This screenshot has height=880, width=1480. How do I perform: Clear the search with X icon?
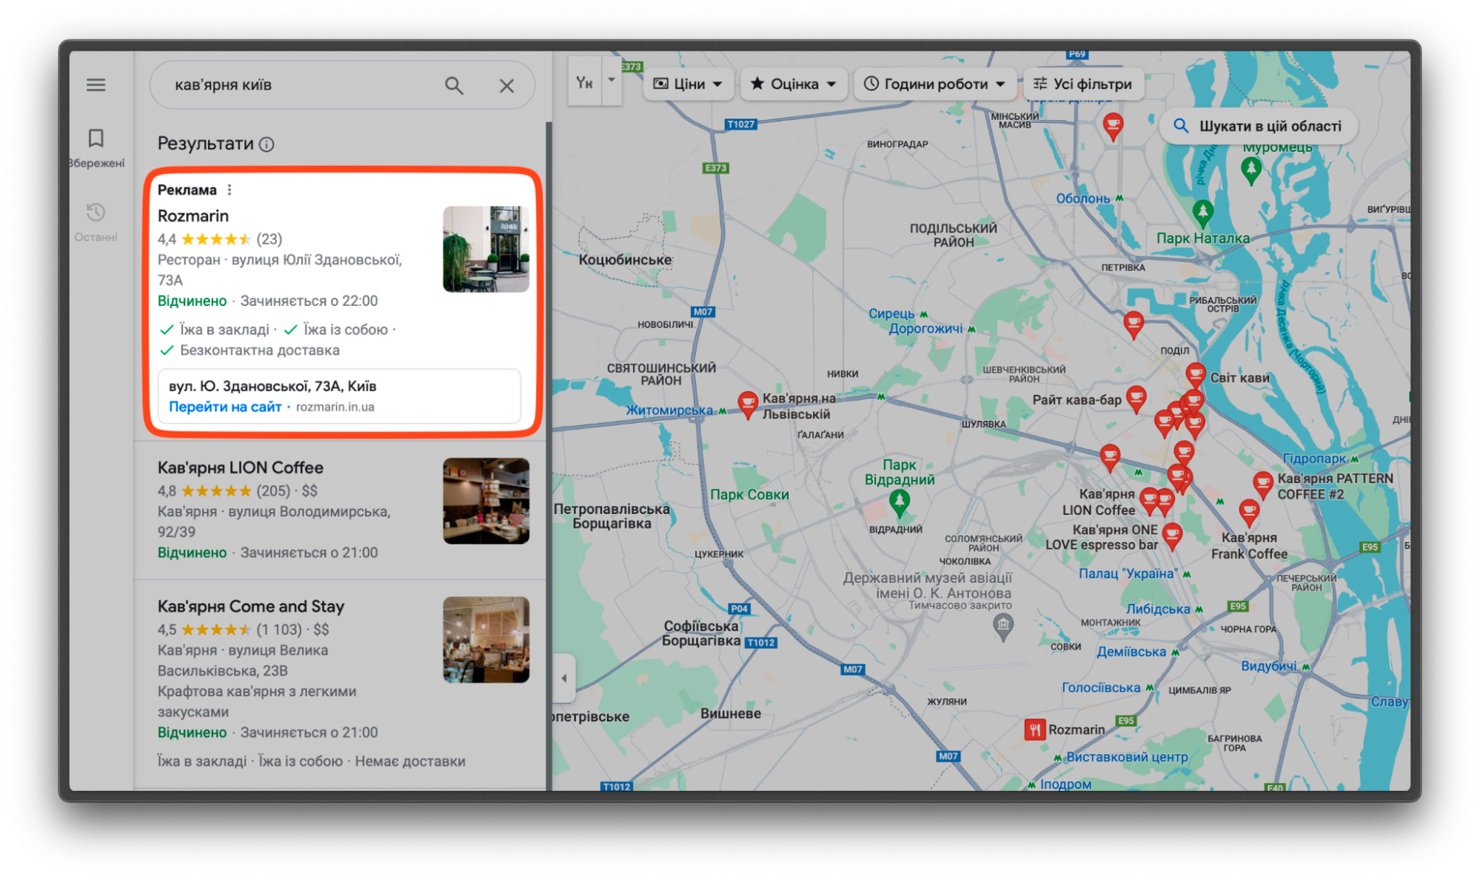(x=506, y=86)
